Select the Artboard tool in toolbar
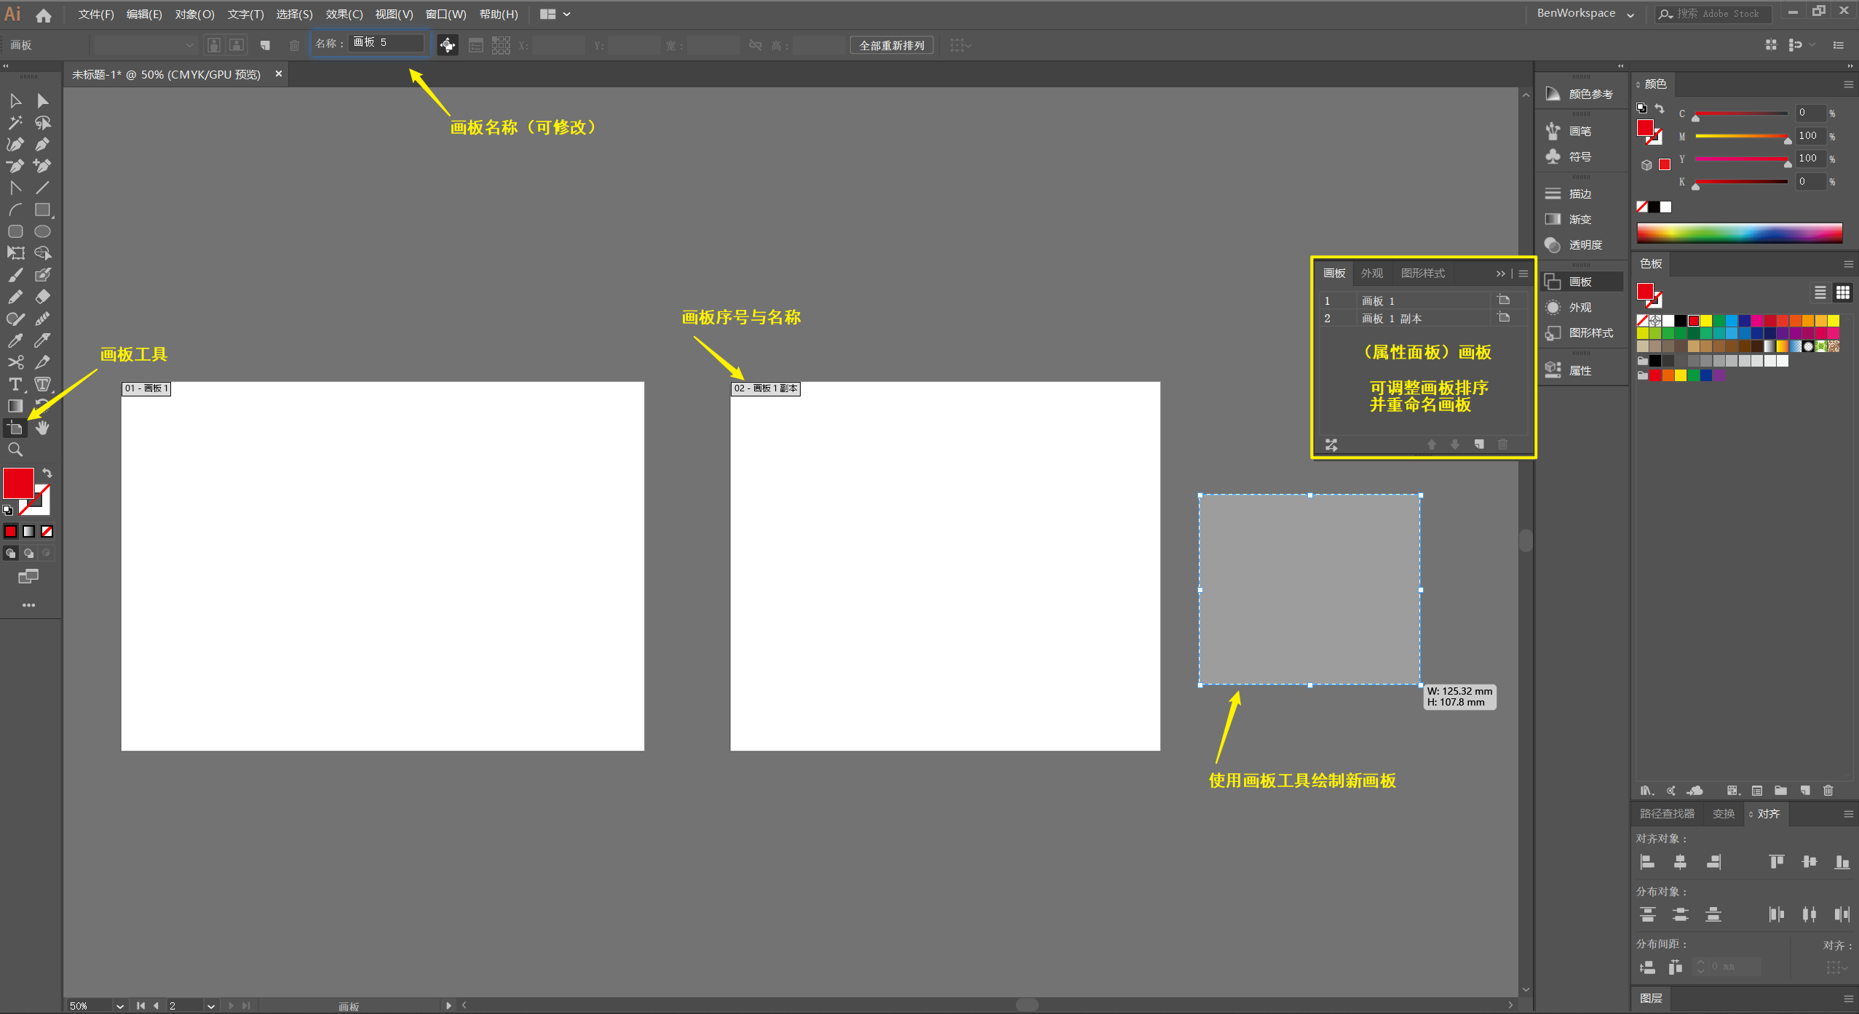This screenshot has width=1859, height=1014. click(x=15, y=428)
